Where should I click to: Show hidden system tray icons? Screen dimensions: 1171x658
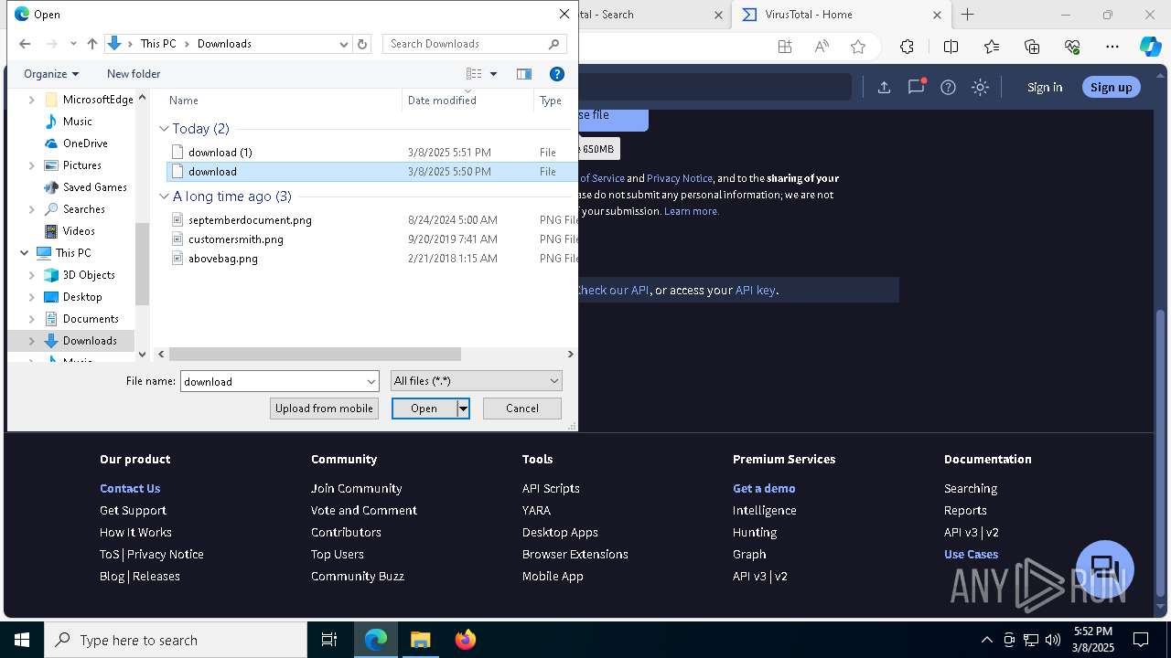pyautogui.click(x=986, y=640)
